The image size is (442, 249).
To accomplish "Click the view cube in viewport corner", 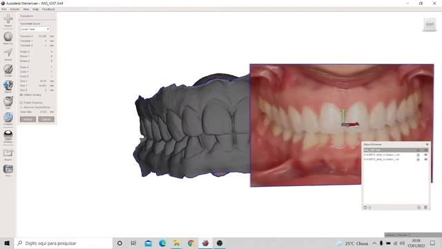I will [430, 25].
